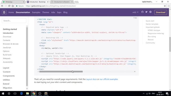Viewport: 171px width, 96px height.
Task: Close the WhatsApp tab
Action: (24, 2)
